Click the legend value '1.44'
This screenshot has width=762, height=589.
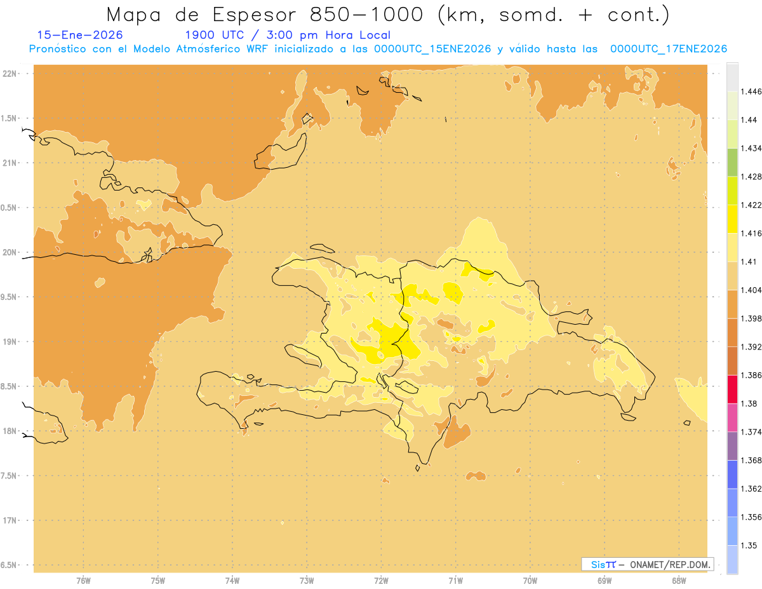click(749, 120)
